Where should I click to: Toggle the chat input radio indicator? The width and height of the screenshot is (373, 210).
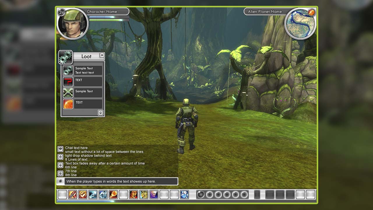[60, 181]
